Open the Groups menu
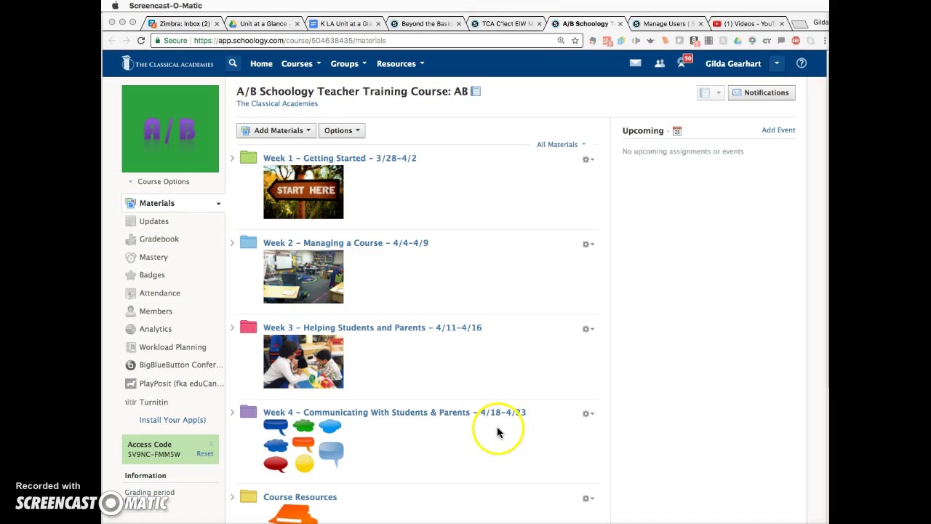This screenshot has height=524, width=931. 348,63
